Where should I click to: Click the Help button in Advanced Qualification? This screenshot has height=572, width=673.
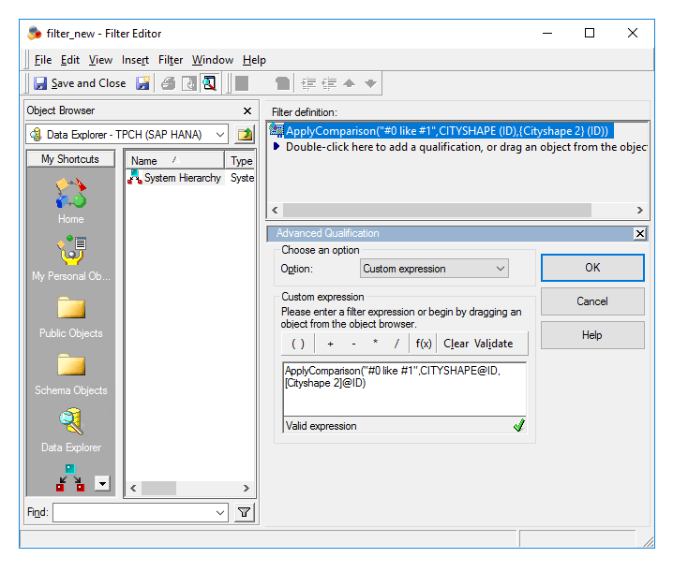[x=592, y=335]
